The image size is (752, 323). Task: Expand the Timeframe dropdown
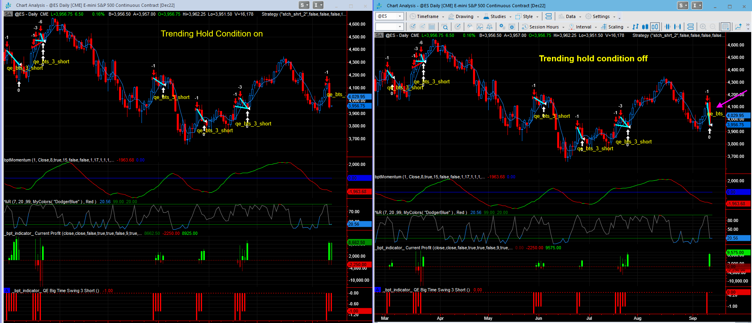[427, 16]
